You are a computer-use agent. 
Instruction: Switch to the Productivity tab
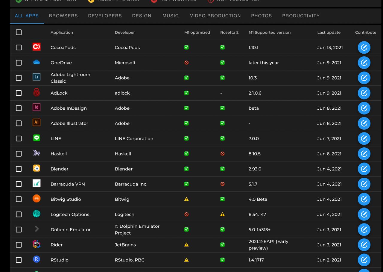point(301,16)
